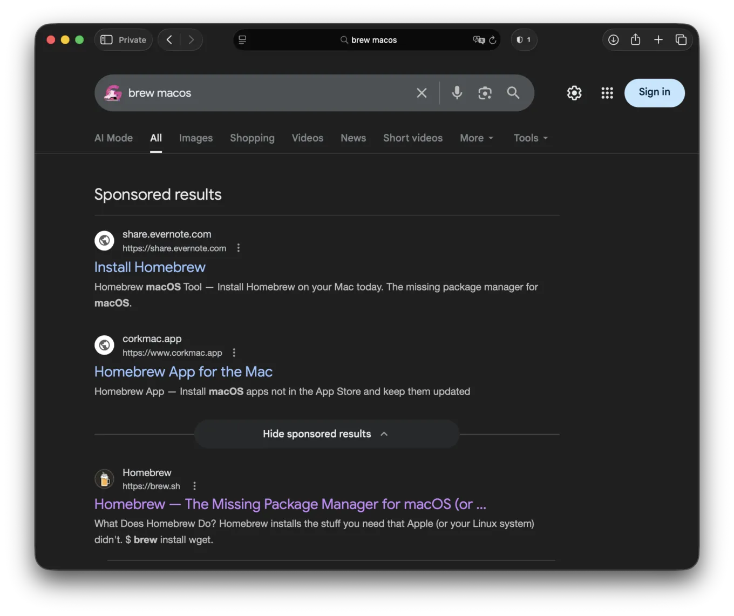
Task: Open Google apps grid icon
Action: (607, 93)
